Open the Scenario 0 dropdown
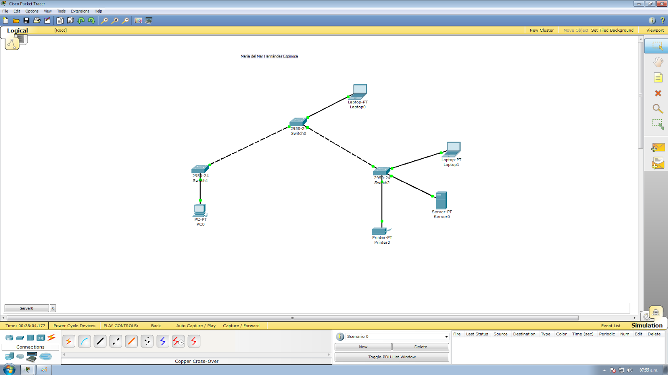The height and width of the screenshot is (375, 668). click(445, 336)
